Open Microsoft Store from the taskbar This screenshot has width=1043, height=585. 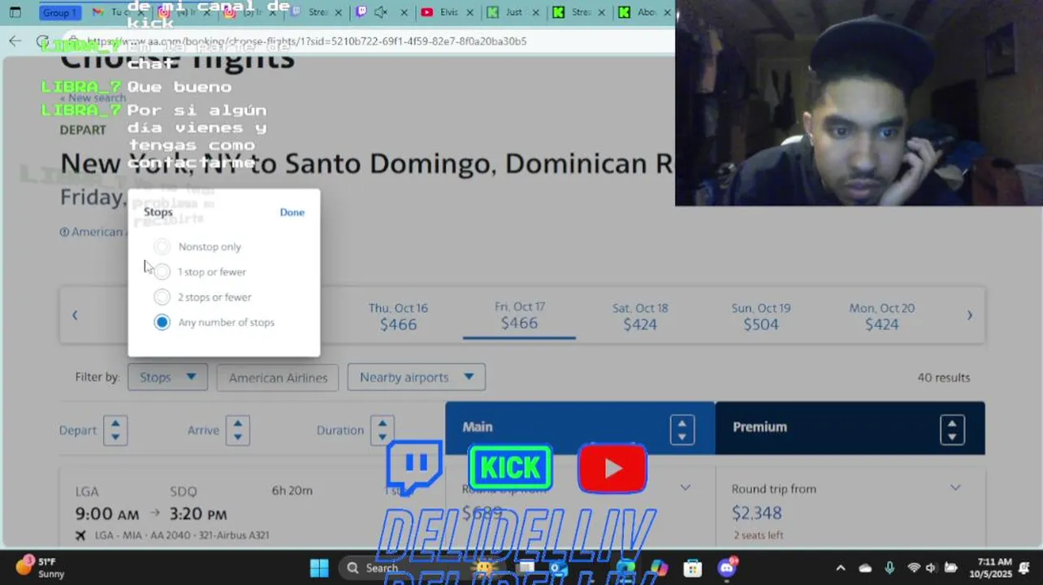click(692, 567)
